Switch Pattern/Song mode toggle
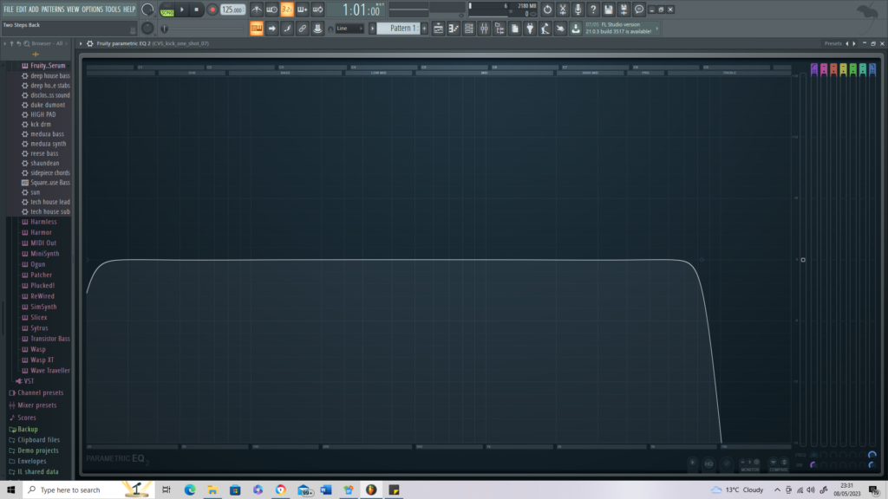888x499 pixels. (x=167, y=9)
